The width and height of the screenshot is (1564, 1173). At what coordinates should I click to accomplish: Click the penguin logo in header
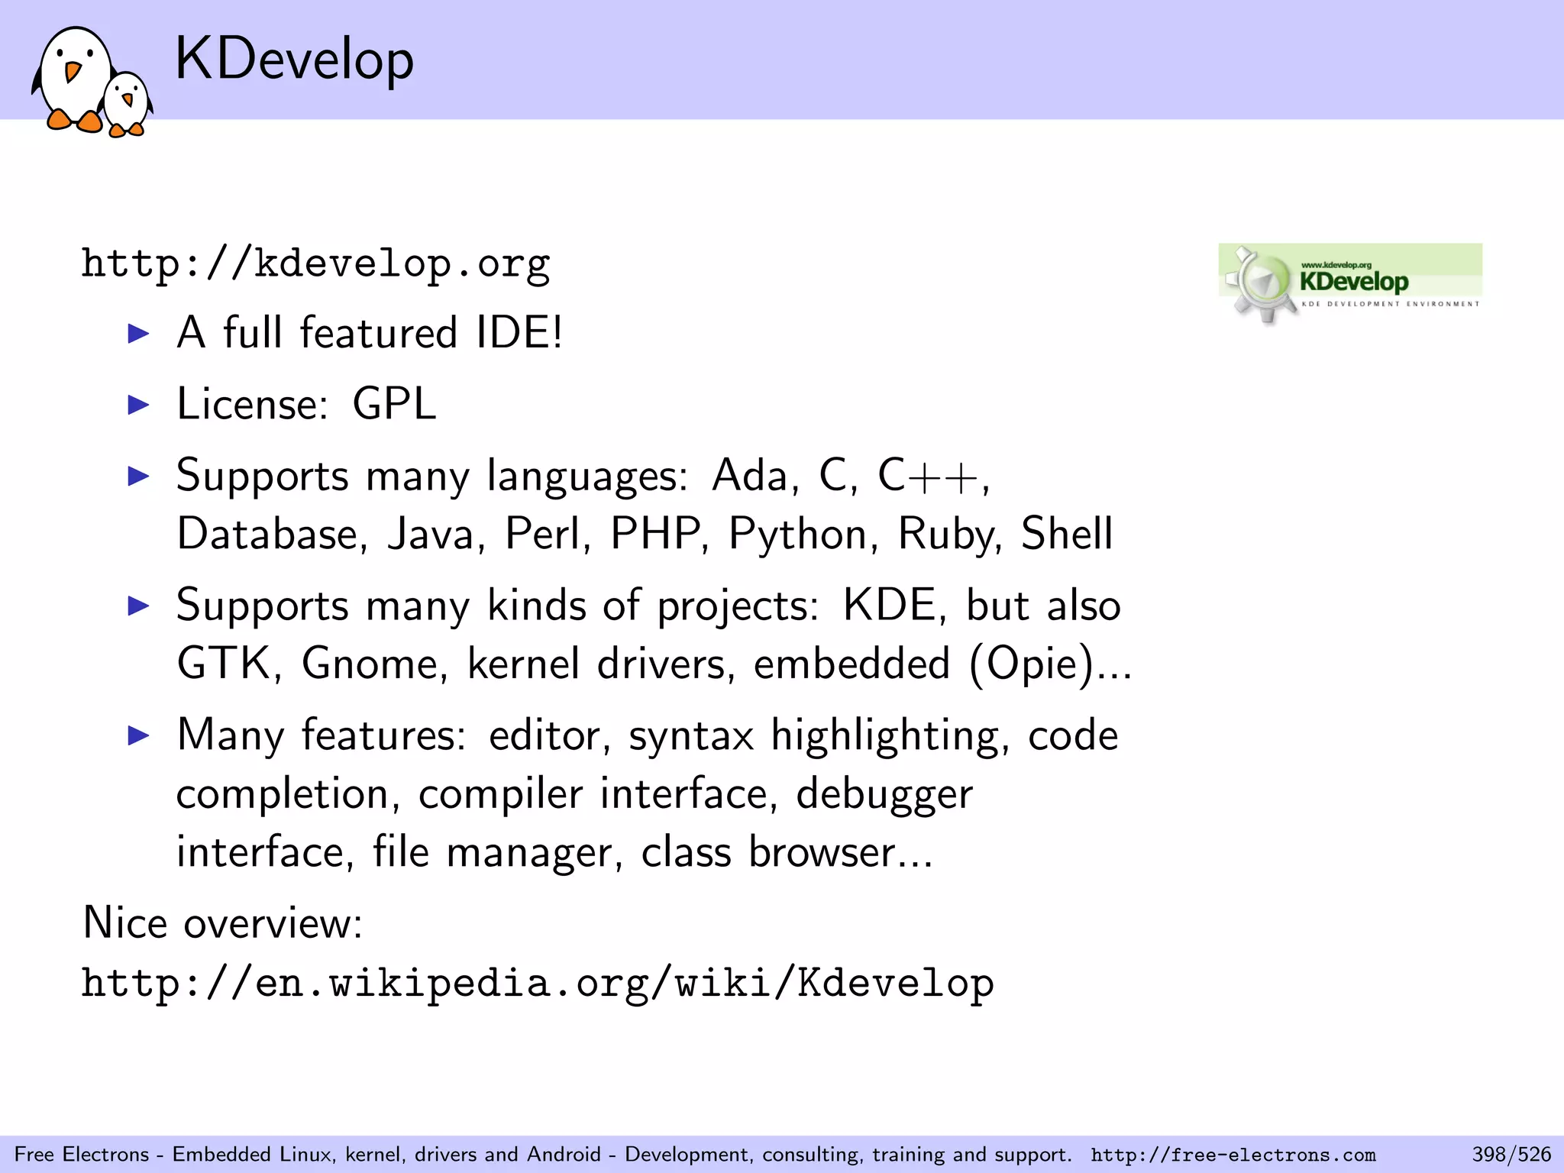92,81
